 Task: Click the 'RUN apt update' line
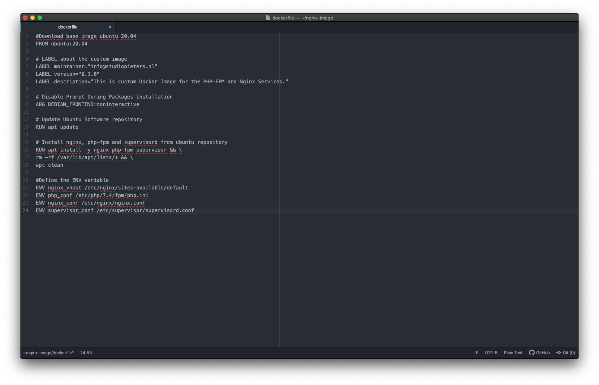point(57,127)
